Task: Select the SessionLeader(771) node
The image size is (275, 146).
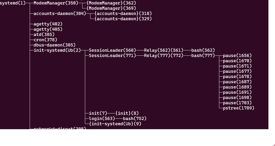Action: pyautogui.click(x=113, y=55)
